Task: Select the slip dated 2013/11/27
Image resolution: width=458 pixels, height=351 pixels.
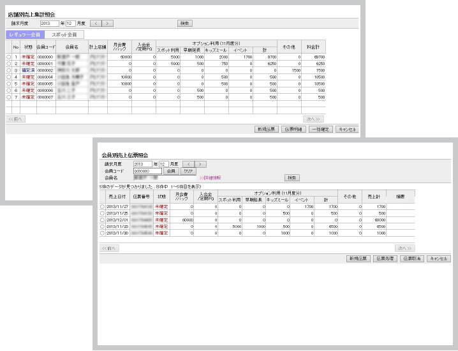Action: point(102,207)
